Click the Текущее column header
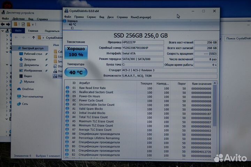Image resolution: width=251 pixels, height=167 pixels. [146, 83]
